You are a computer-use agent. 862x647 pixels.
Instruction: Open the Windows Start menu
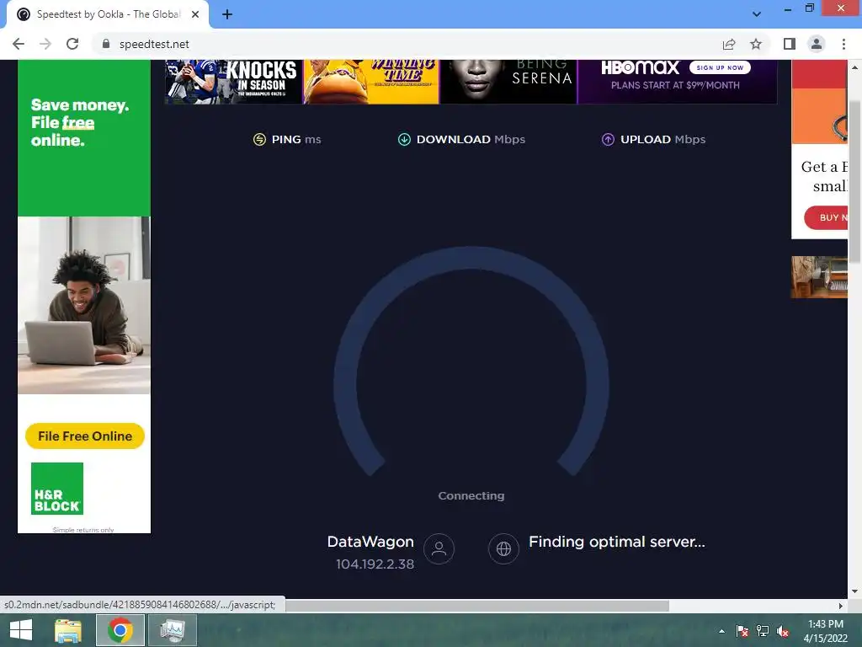point(21,630)
